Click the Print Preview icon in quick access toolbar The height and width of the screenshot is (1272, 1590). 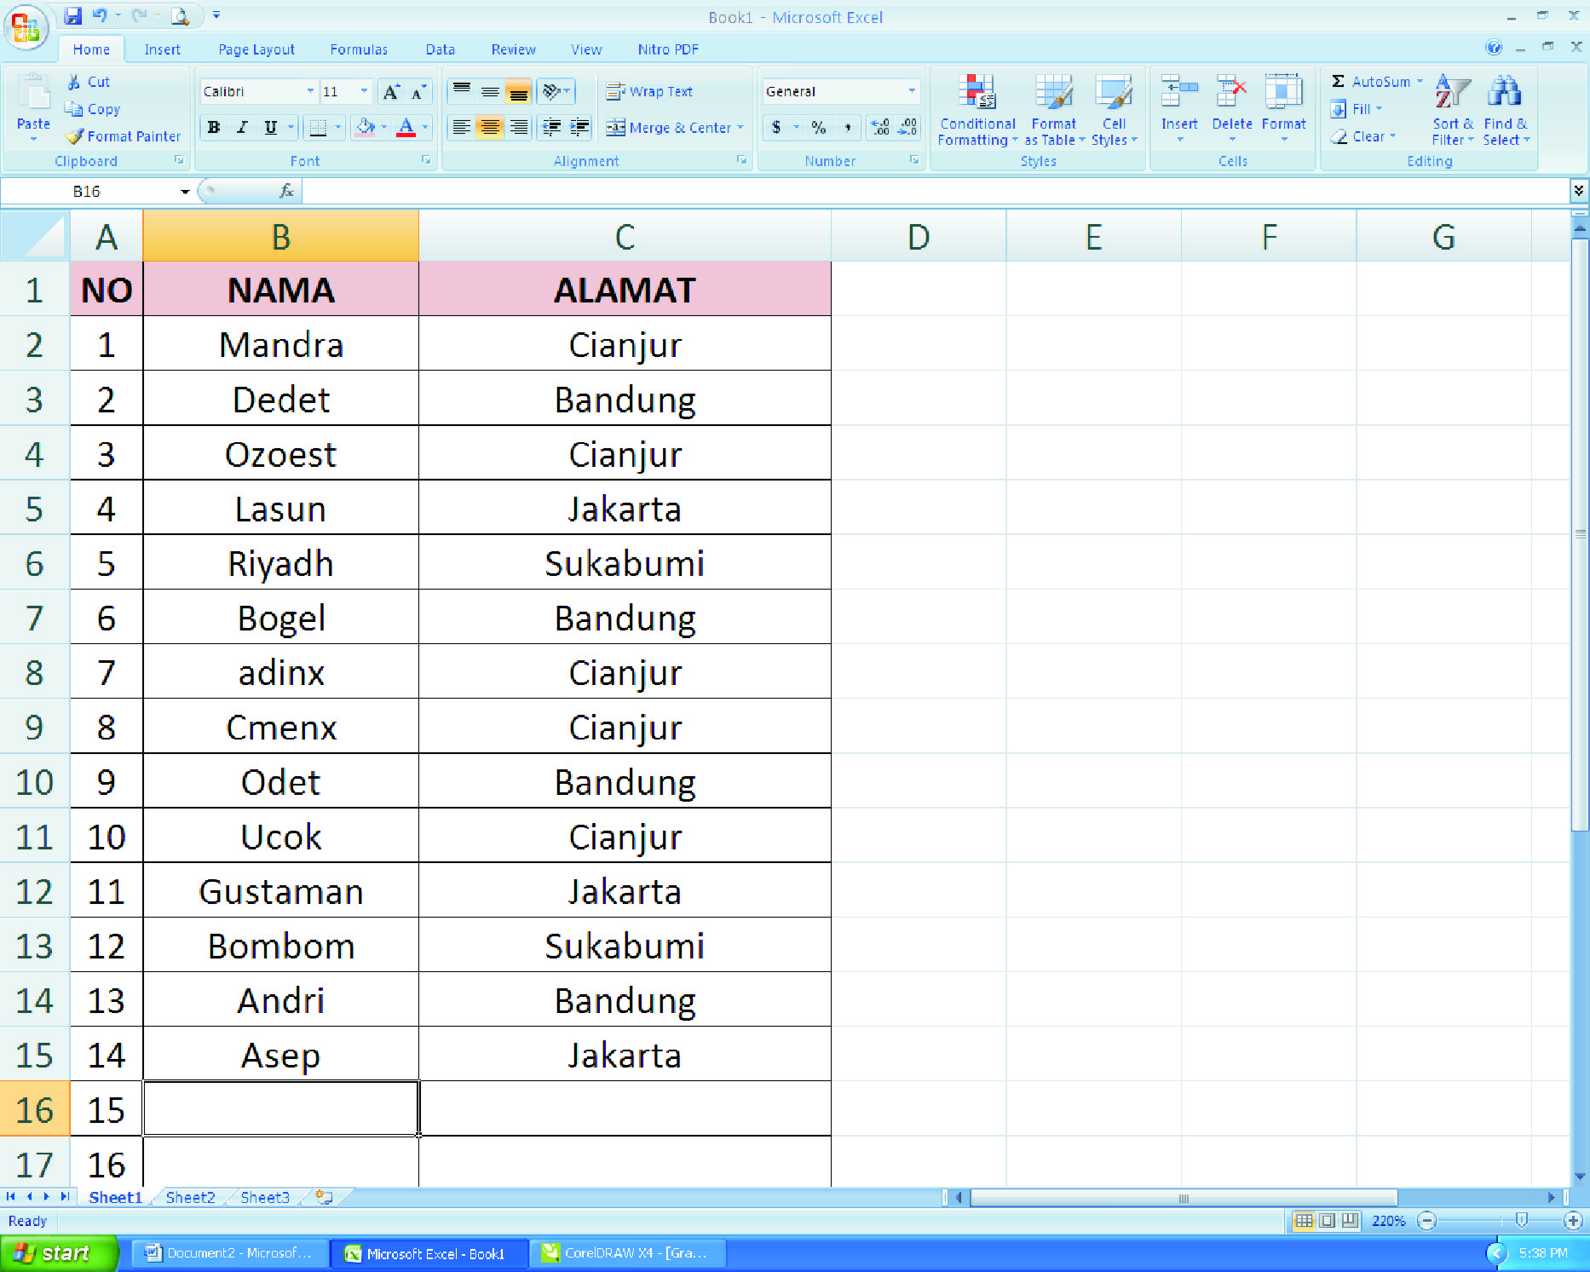(x=180, y=15)
